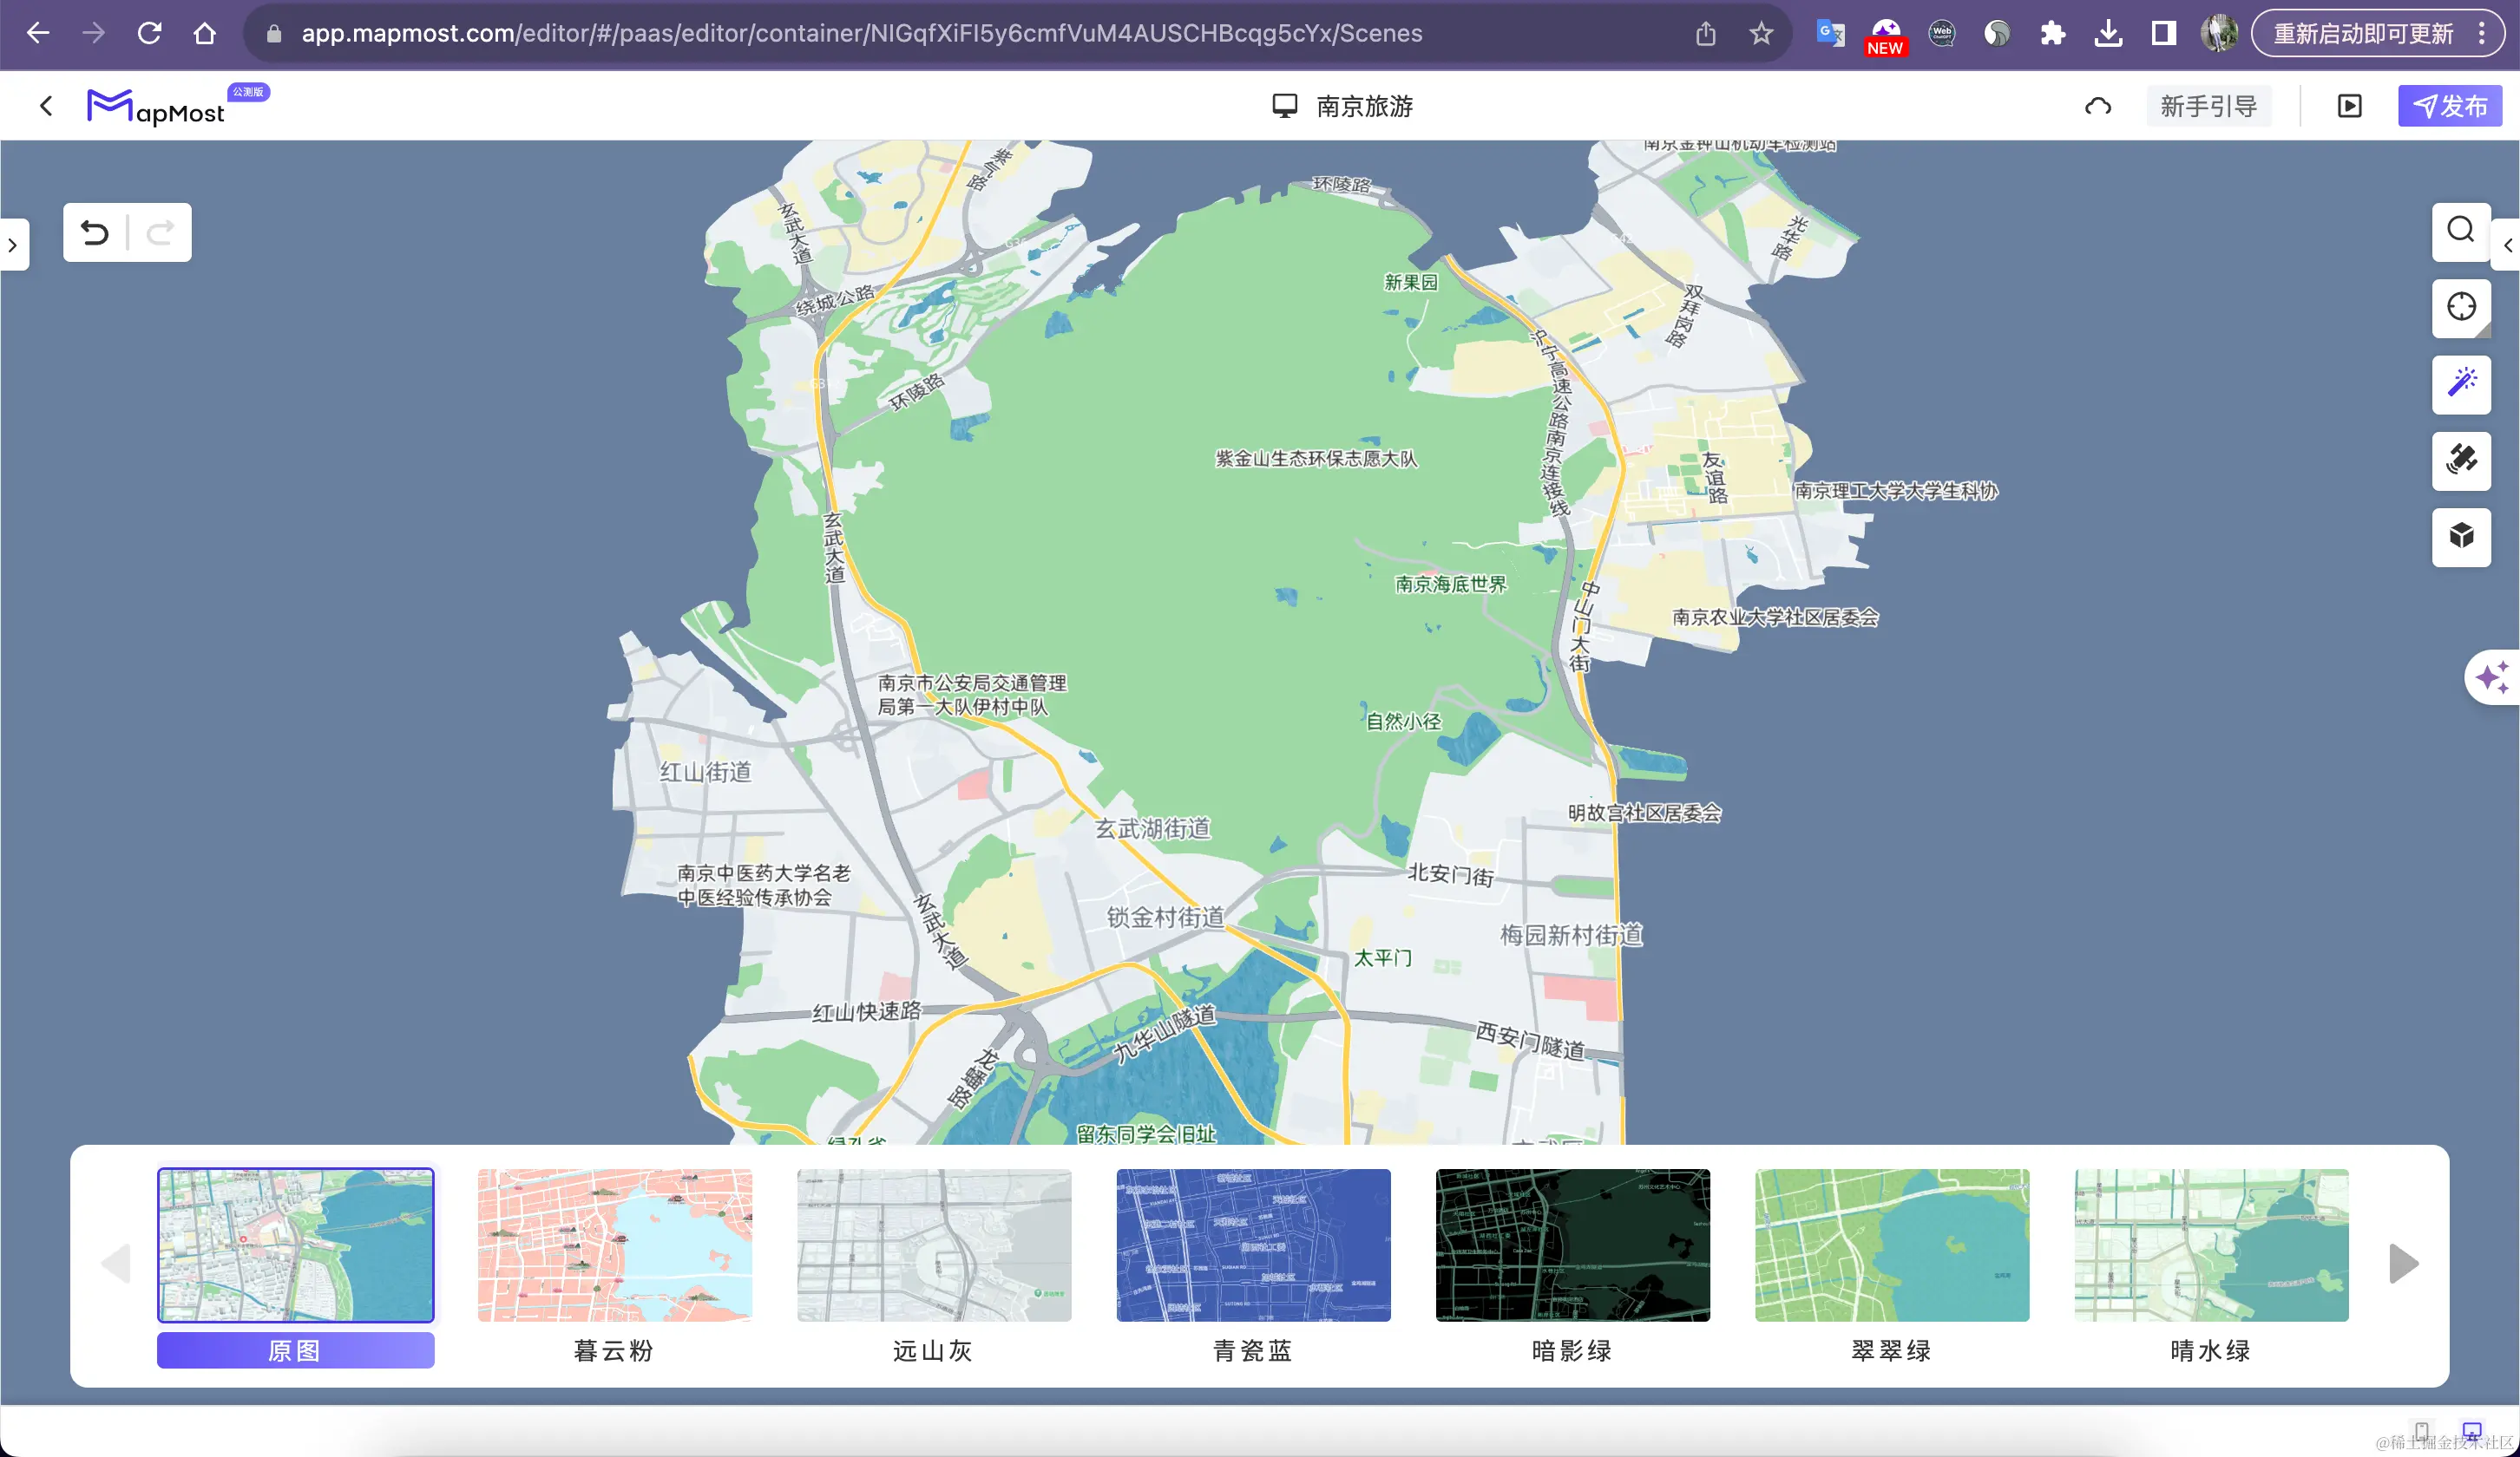This screenshot has width=2520, height=1457.
Task: Click the 太平门 map label
Action: tap(1383, 957)
